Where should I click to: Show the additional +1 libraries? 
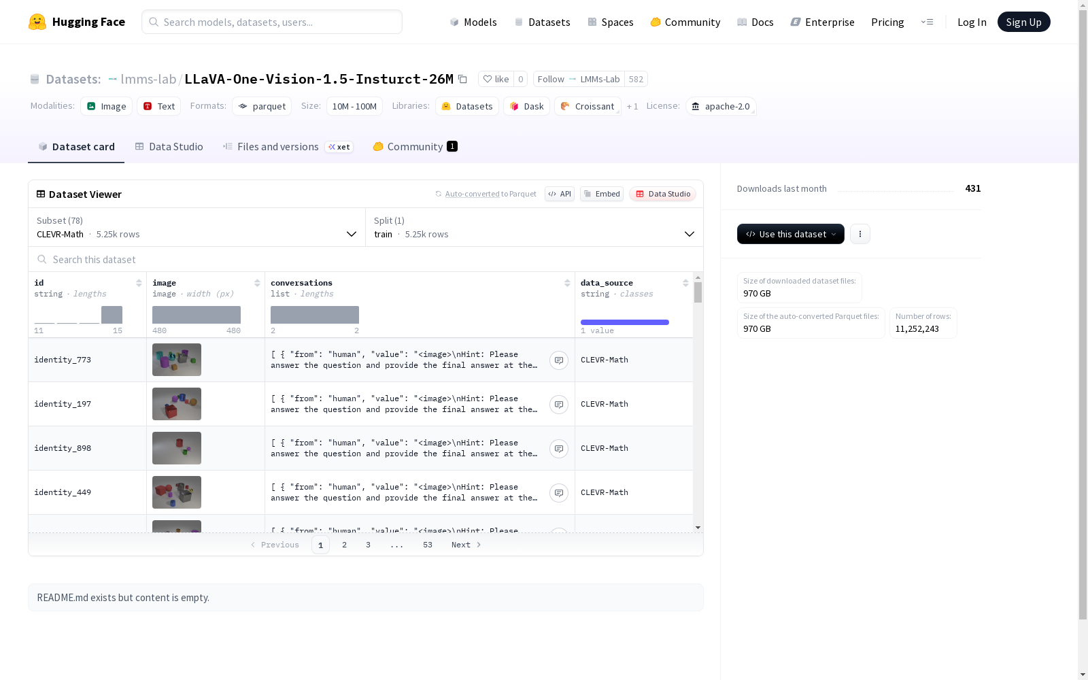click(632, 106)
